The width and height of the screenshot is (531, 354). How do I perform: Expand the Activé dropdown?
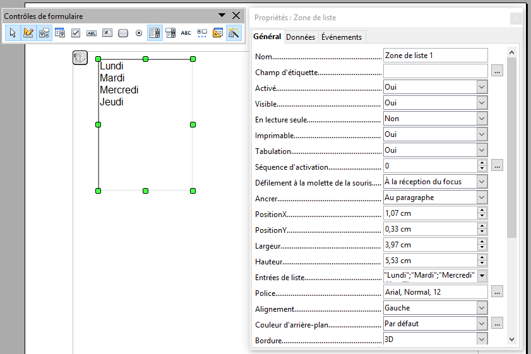482,87
